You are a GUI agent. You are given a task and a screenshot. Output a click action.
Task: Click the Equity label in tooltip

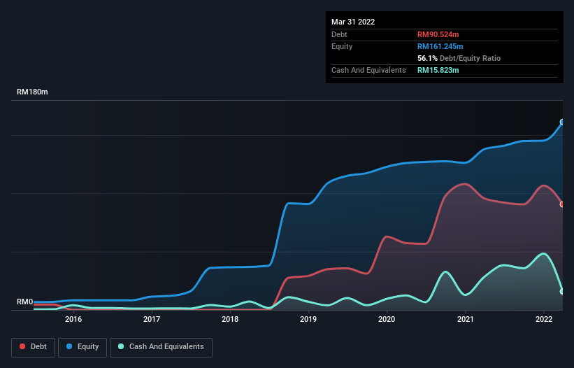[342, 46]
